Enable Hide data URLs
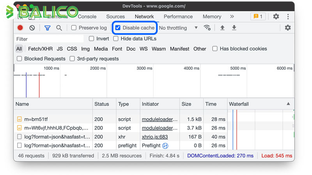This screenshot has height=175, width=312. tap(116, 38)
